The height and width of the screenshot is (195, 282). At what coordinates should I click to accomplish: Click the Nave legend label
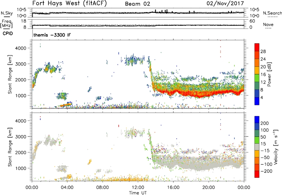(268, 24)
